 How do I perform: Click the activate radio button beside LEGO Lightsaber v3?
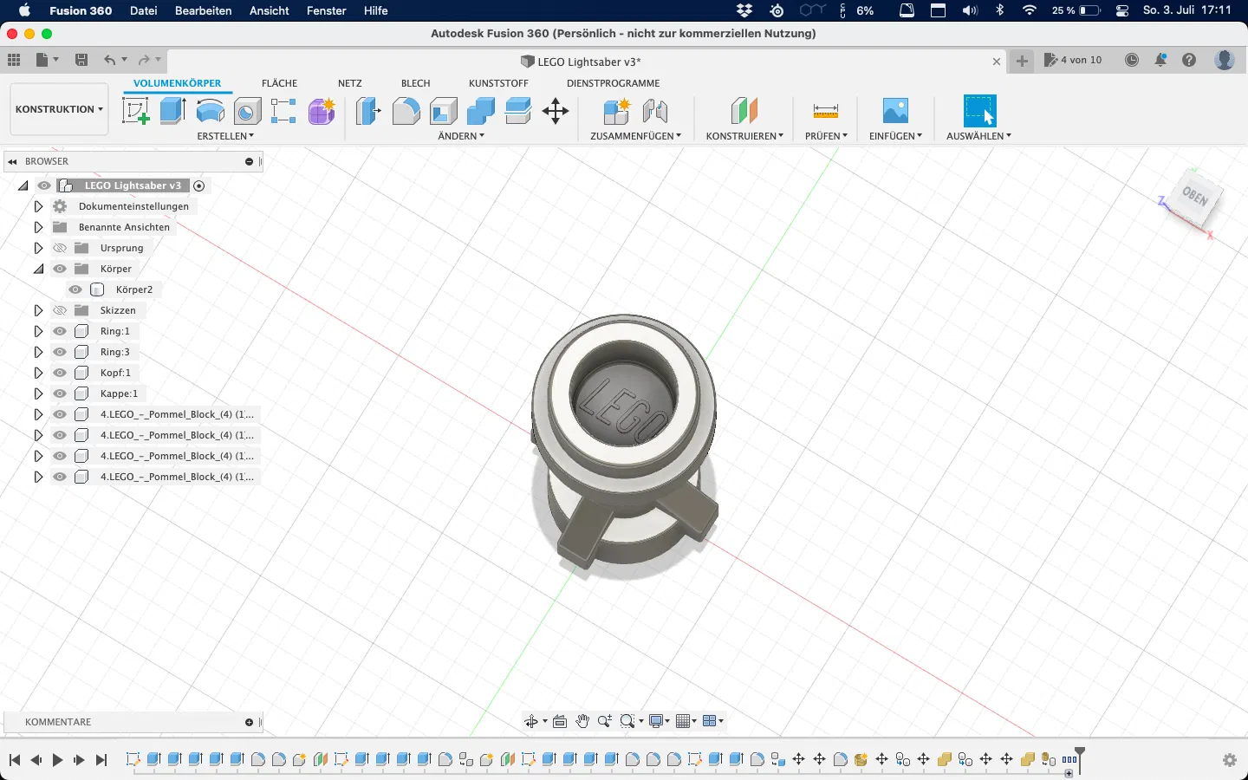pyautogui.click(x=199, y=185)
